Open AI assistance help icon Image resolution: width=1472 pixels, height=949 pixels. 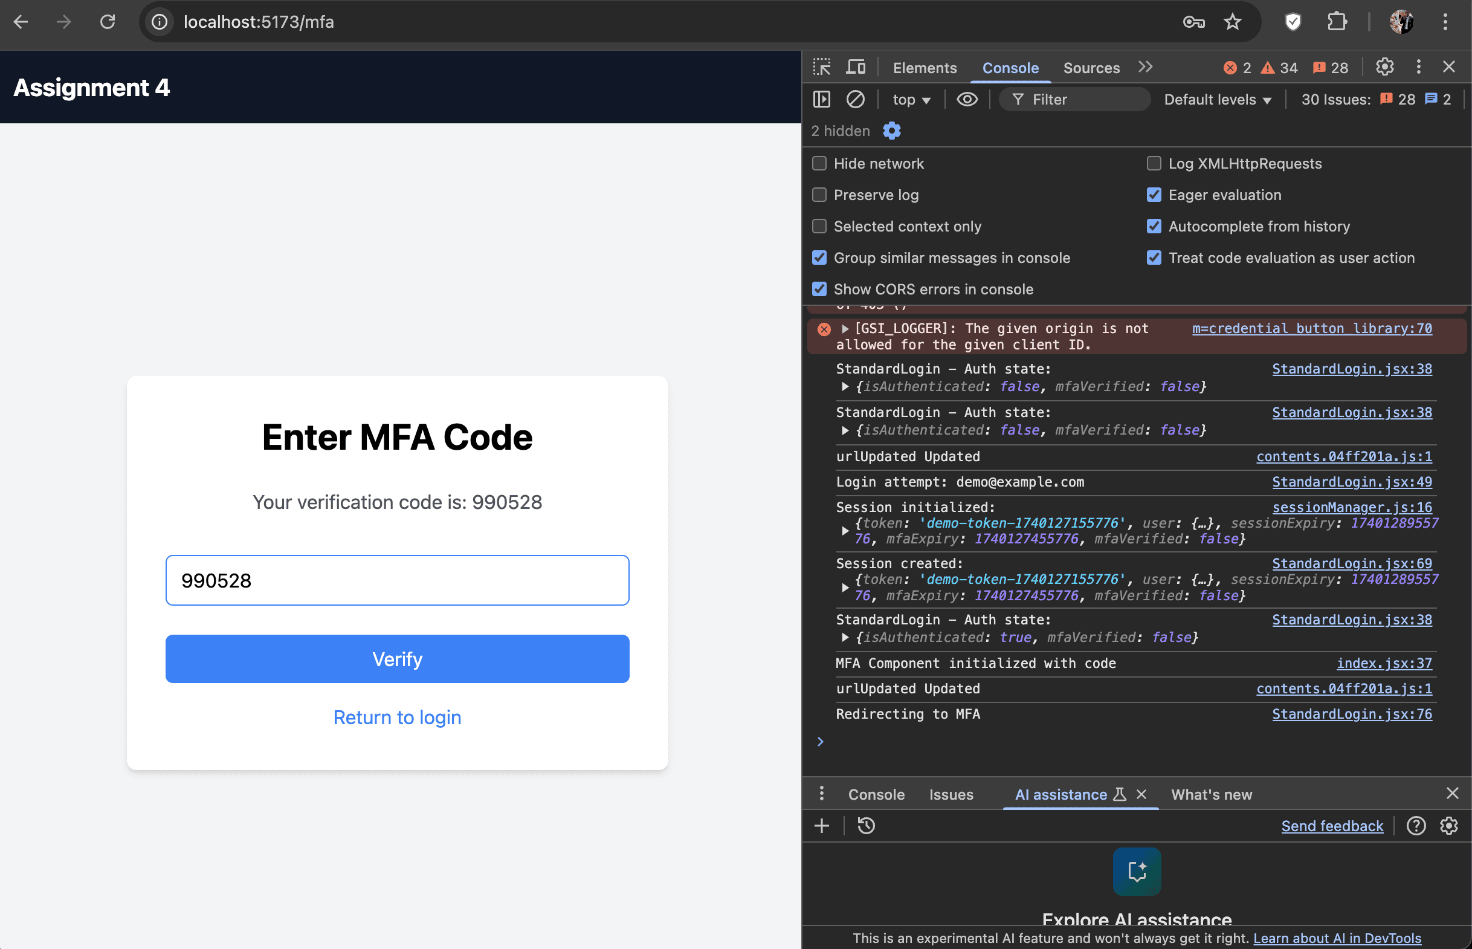pyautogui.click(x=1416, y=826)
